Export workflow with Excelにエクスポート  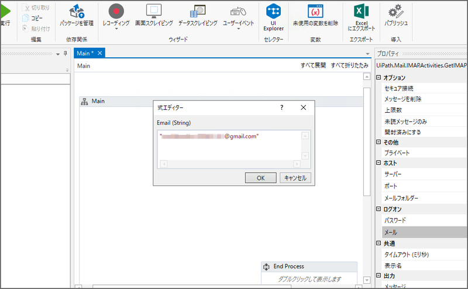361,18
